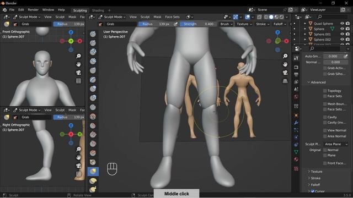Hide Sphere.001 using its eye icon

click(x=342, y=34)
